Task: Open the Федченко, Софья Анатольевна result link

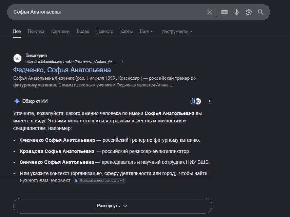Action: (x=62, y=70)
